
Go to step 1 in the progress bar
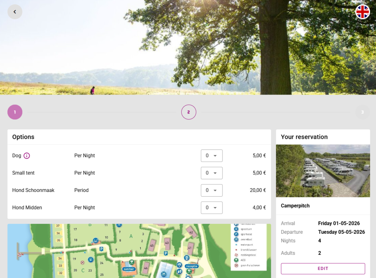(15, 112)
